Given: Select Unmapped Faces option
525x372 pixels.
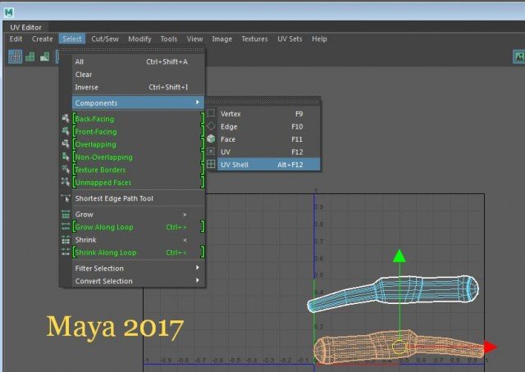Looking at the screenshot, I should click(x=138, y=183).
